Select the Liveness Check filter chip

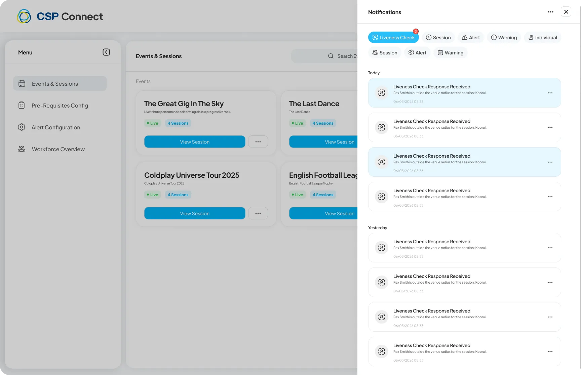tap(393, 37)
